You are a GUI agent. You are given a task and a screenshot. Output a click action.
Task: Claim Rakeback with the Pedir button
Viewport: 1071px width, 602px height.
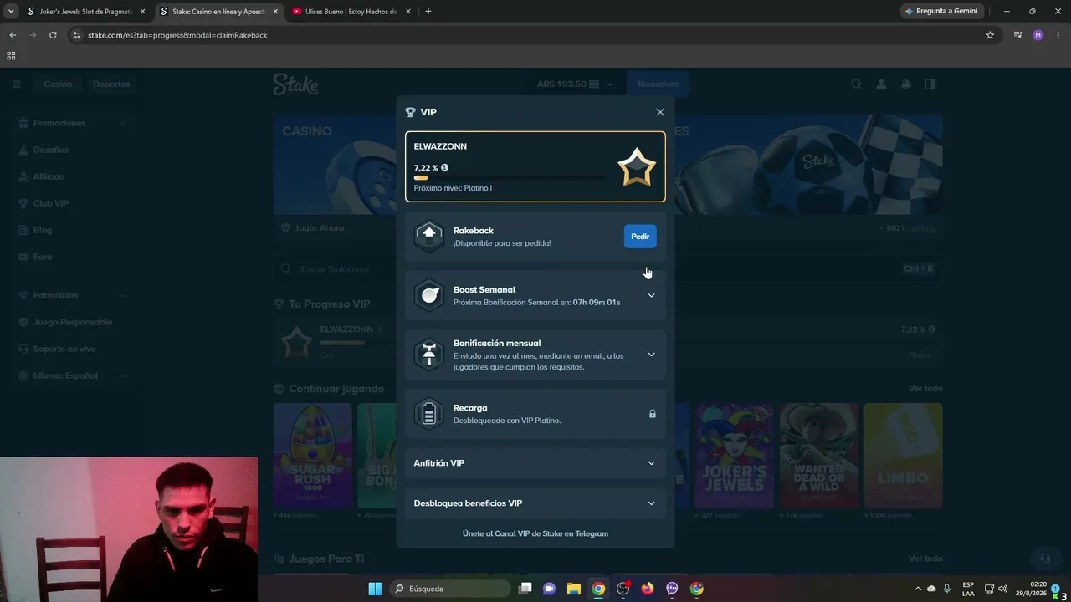tap(640, 236)
